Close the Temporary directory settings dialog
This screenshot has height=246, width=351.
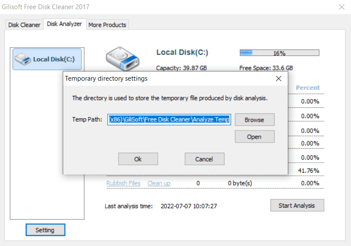tap(279, 79)
